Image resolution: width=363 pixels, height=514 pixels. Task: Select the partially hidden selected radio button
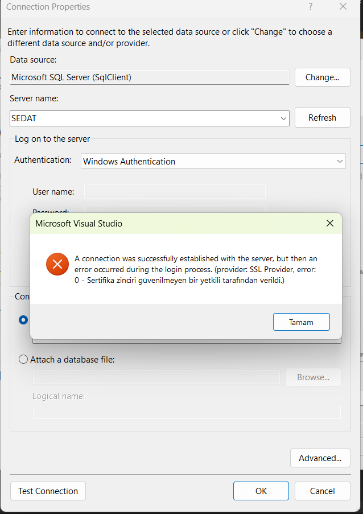(x=23, y=320)
